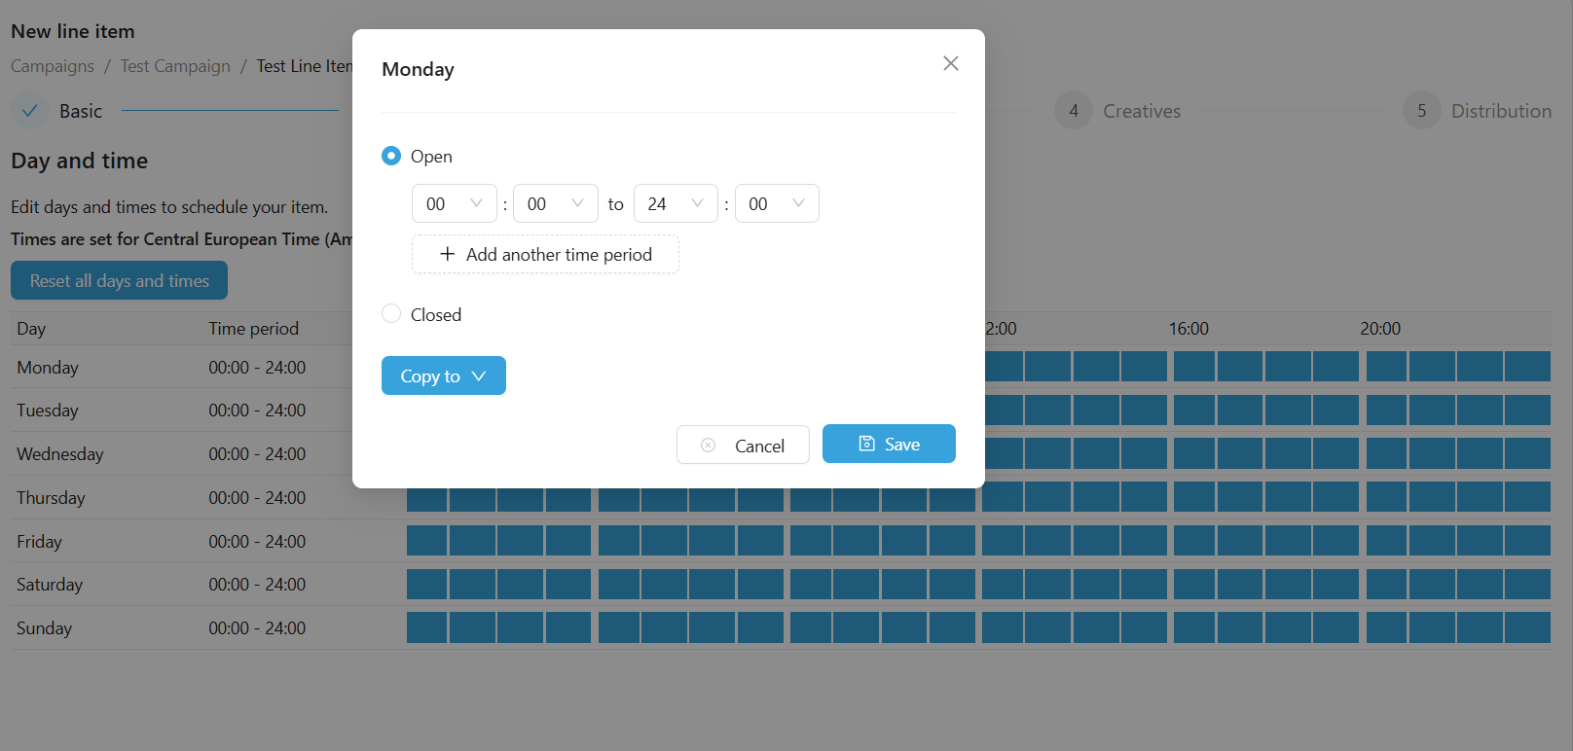
Task: Click the Basic step checkmark icon
Action: pyautogui.click(x=30, y=111)
